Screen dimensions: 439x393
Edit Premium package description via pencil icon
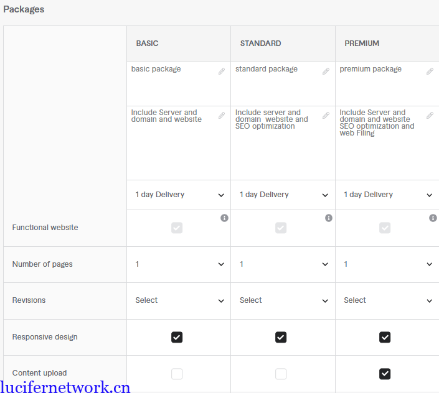(x=430, y=116)
